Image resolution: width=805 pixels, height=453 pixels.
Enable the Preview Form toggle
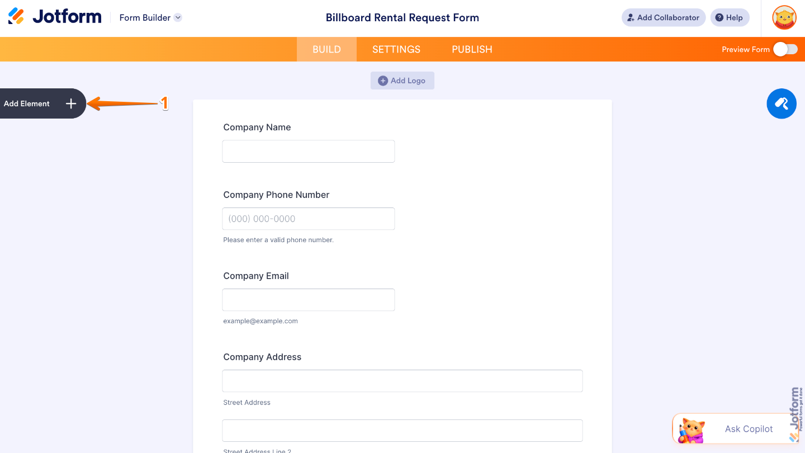point(785,49)
